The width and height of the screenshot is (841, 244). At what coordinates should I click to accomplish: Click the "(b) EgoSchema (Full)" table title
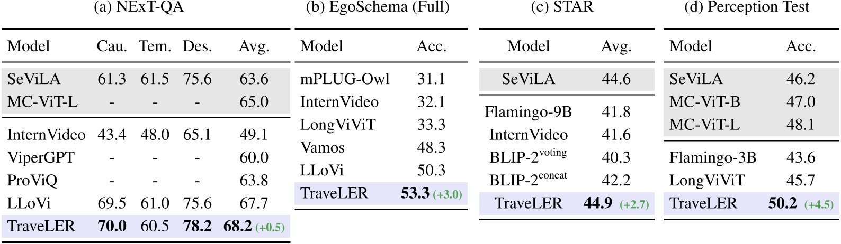click(x=378, y=7)
